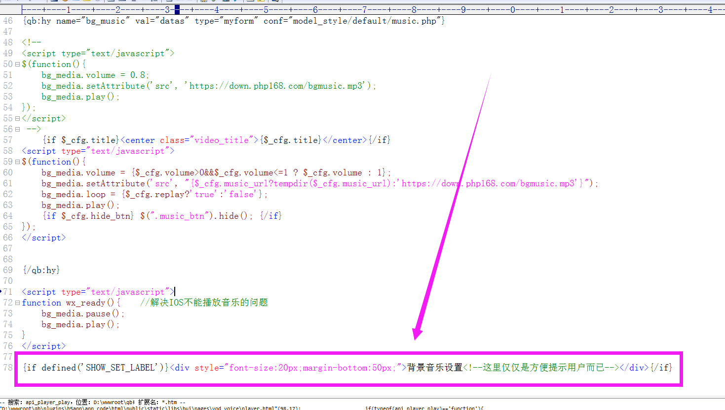Collapse the fold marker at line 55
The width and height of the screenshot is (725, 410).
(x=17, y=118)
